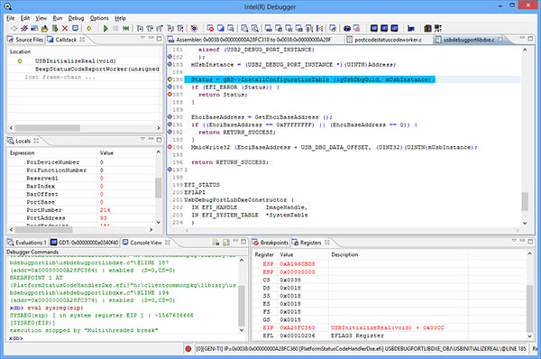Open the Debug menu
Image resolution: width=541 pixels, height=359 pixels.
76,18
